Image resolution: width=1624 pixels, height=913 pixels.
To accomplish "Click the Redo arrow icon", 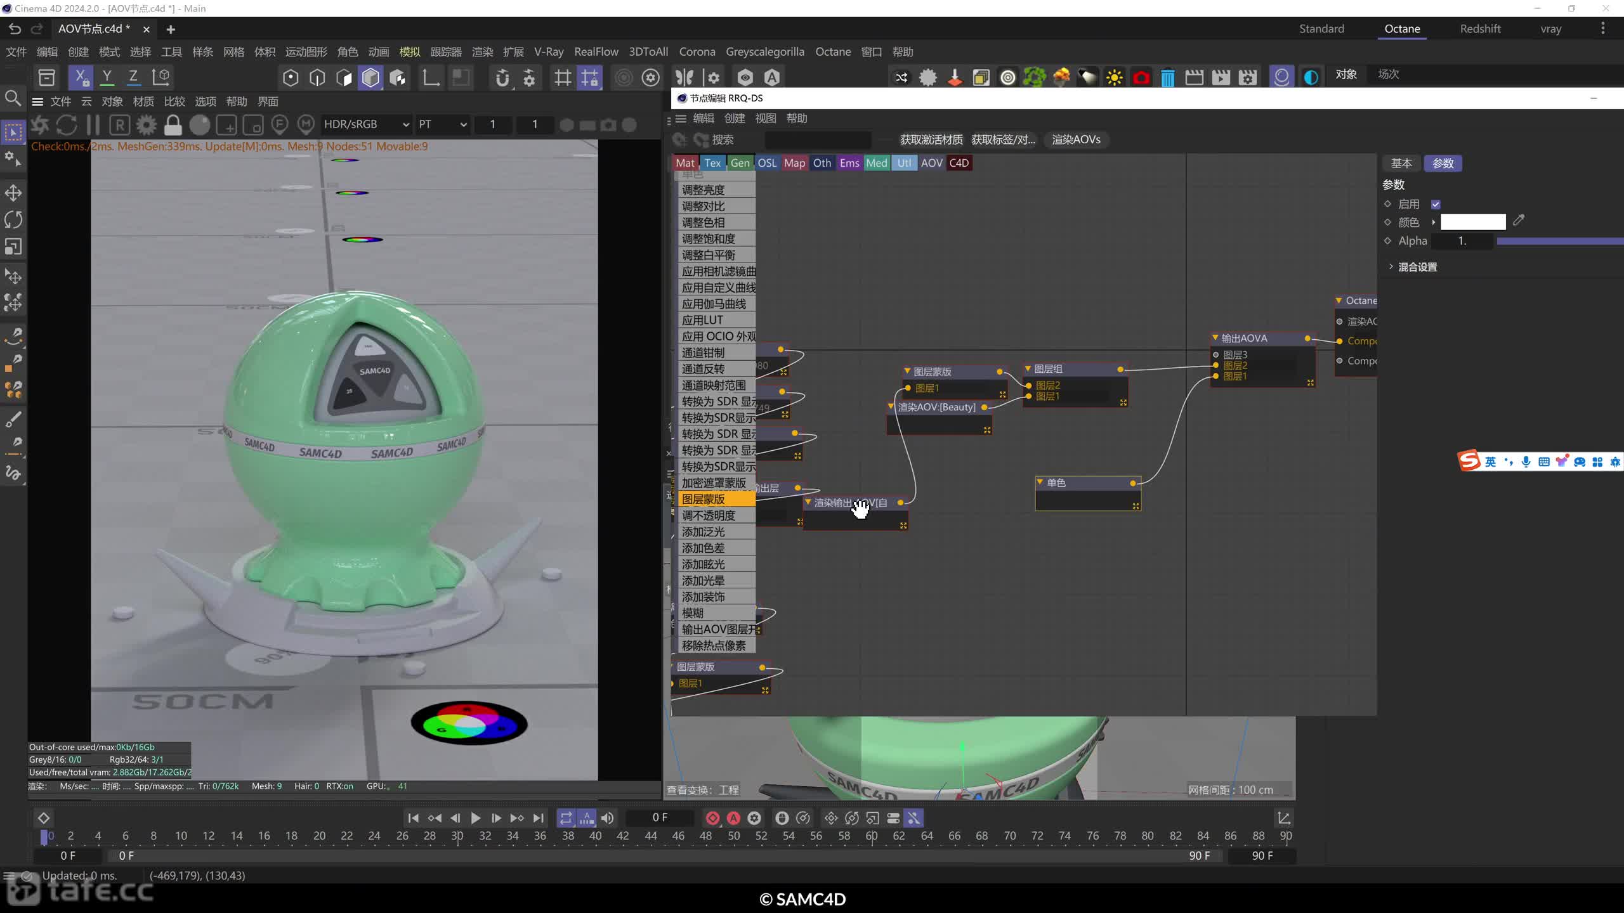I will pyautogui.click(x=37, y=29).
